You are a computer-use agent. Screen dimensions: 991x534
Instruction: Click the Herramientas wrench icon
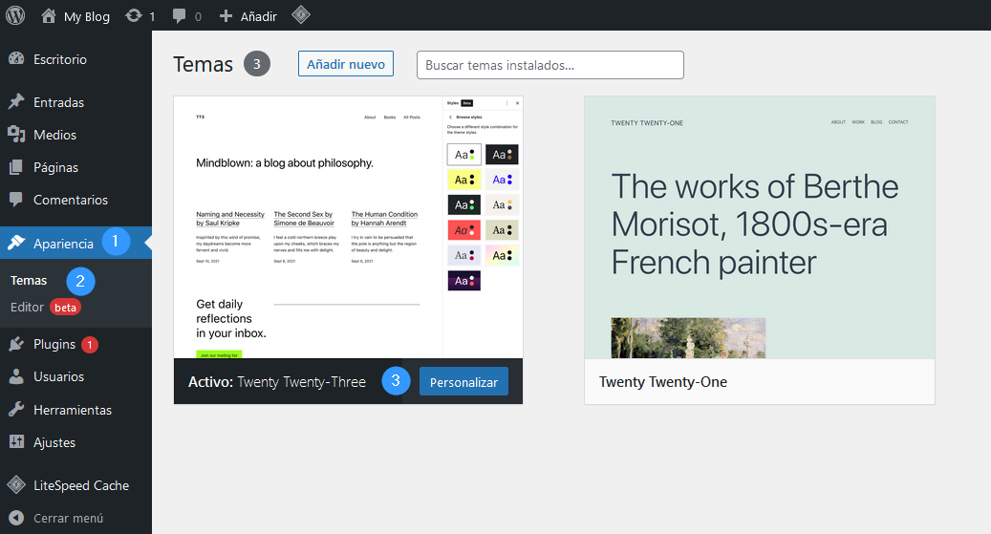(x=16, y=410)
